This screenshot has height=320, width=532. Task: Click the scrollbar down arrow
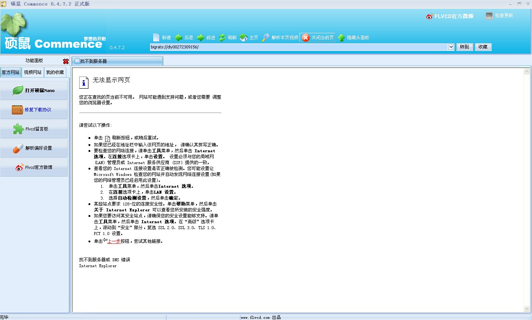(x=527, y=309)
